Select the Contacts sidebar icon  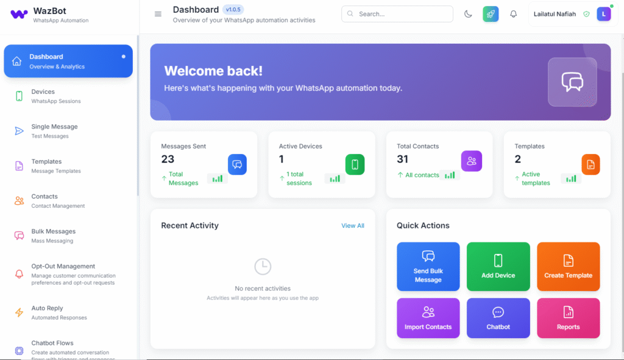19,200
